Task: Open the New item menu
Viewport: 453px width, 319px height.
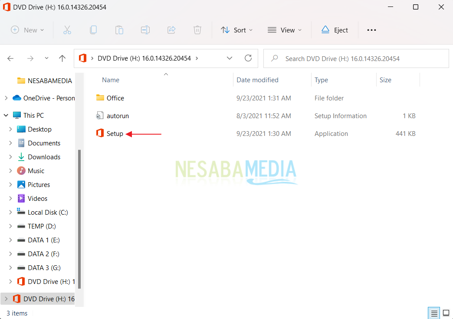Action: [27, 30]
